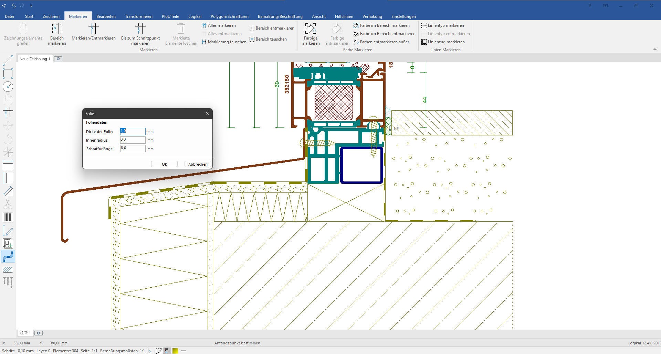Click the yellow color swatch in status bar
The width and height of the screenshot is (661, 354).
[x=175, y=351]
